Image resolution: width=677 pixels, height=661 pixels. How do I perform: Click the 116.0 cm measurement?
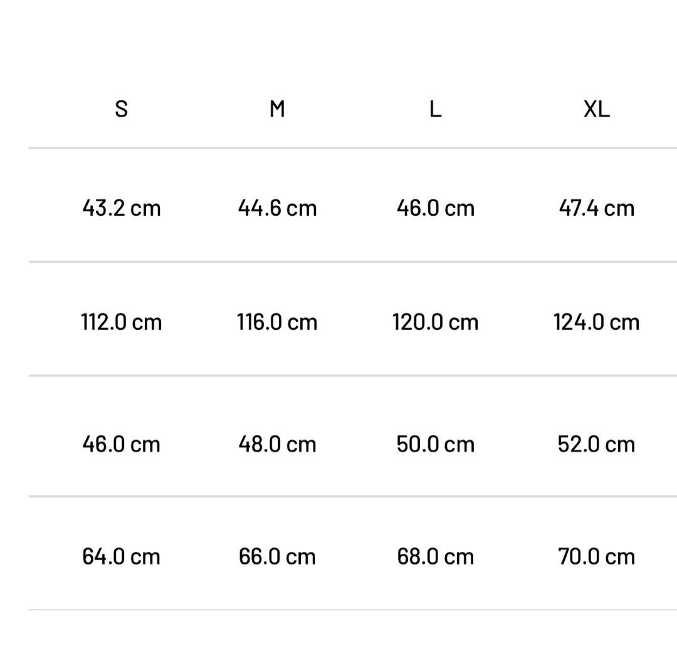[277, 322]
